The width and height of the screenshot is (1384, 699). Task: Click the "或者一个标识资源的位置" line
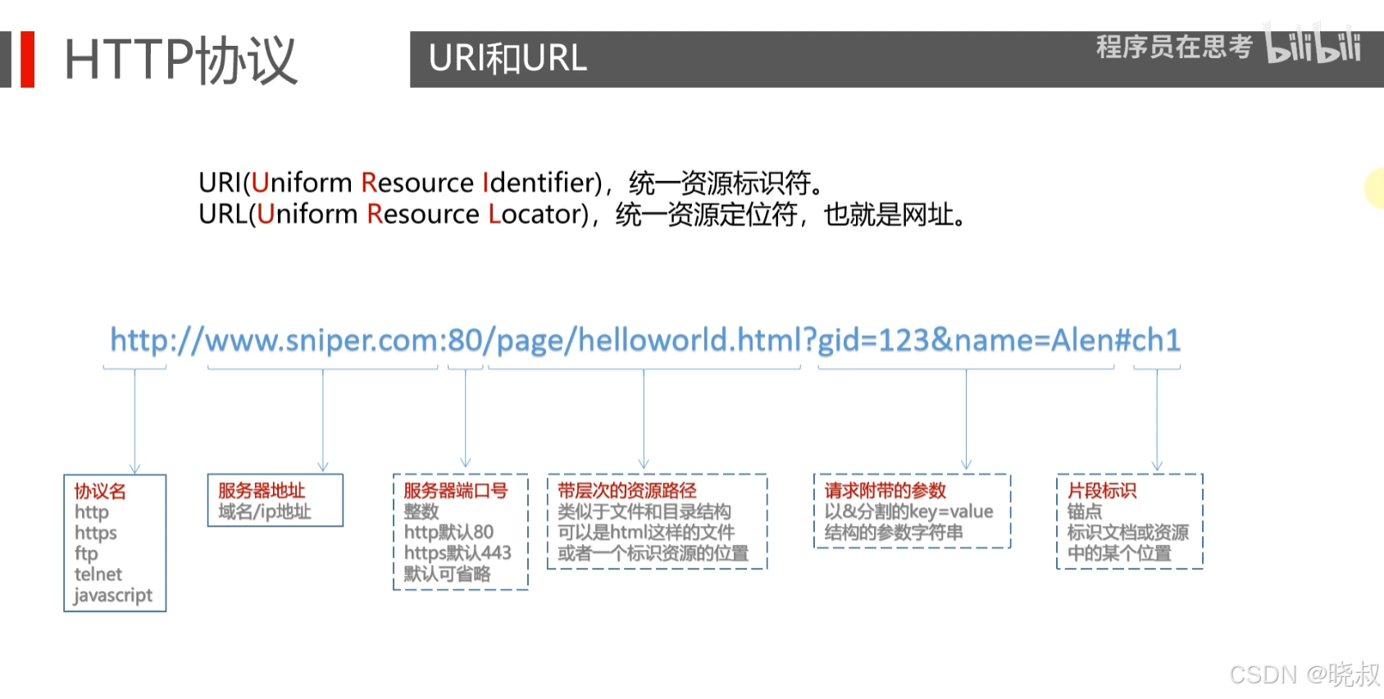click(653, 553)
